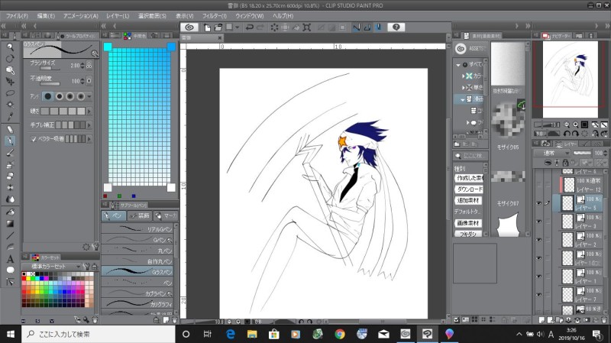The width and height of the screenshot is (611, 343).
Task: Click navigator zoom in magnifier
Action: (x=576, y=125)
